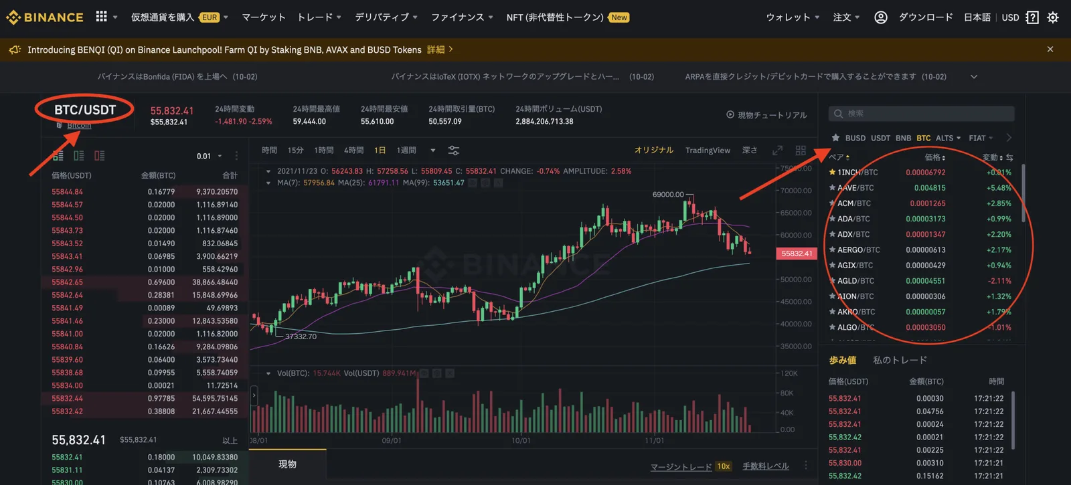Expand the デリバティブ menu
This screenshot has width=1071, height=485.
point(386,17)
